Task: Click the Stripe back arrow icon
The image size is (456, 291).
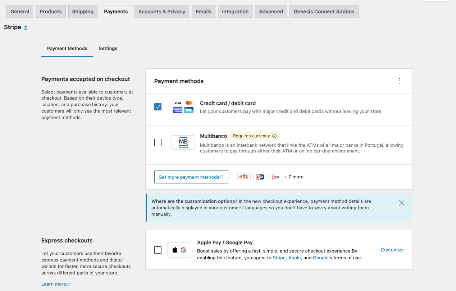Action: pos(26,27)
